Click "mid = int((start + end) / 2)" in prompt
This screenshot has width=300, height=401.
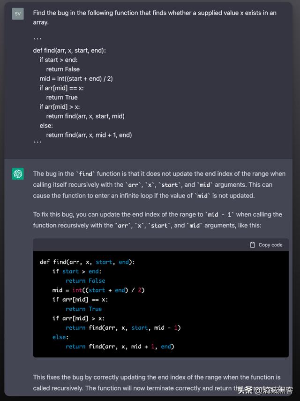76,78
